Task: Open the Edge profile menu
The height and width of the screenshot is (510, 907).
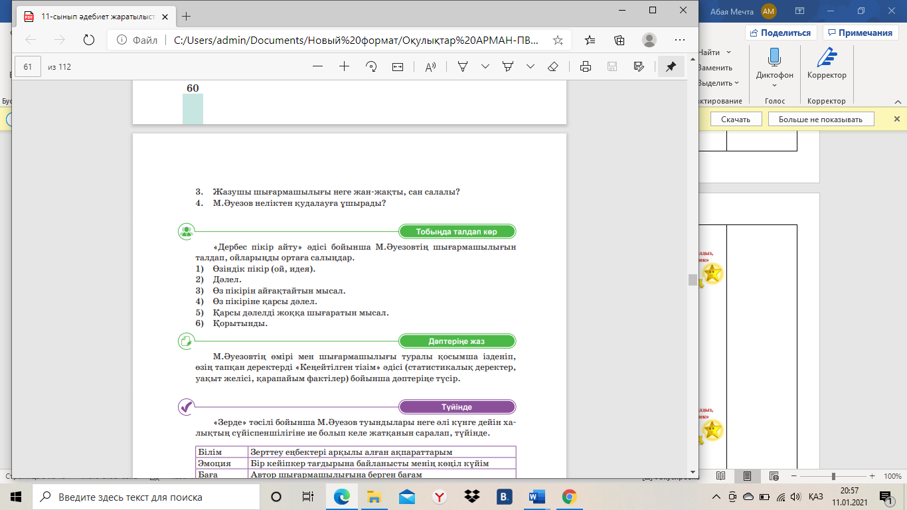Action: tap(649, 40)
